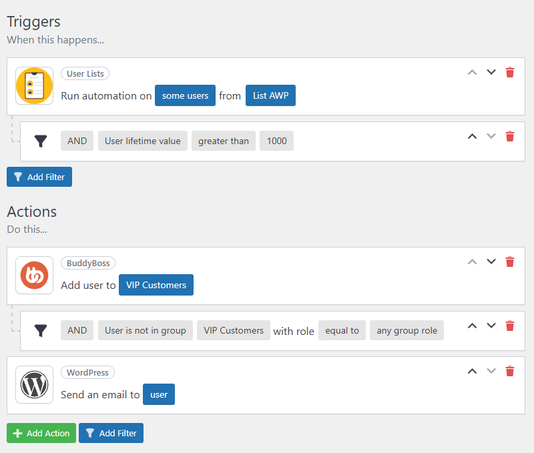Delete the User lifetime value filter
This screenshot has width=534, height=453.
click(510, 136)
